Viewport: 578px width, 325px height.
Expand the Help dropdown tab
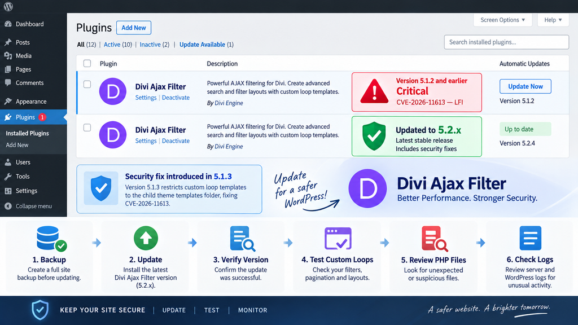point(553,20)
